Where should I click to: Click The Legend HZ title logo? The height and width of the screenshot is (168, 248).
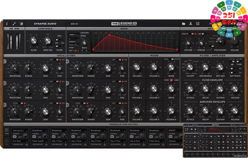[124, 24]
